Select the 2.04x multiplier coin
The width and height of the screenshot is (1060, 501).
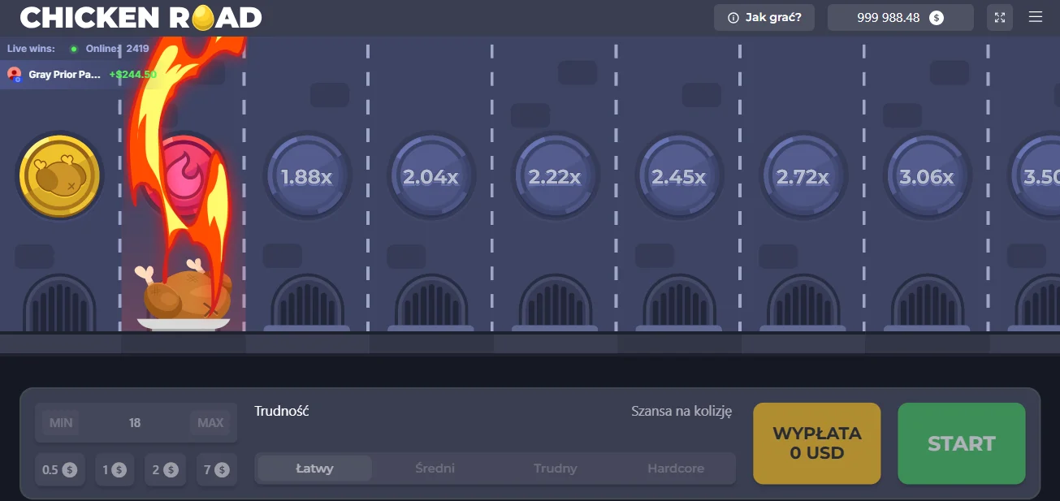(430, 176)
